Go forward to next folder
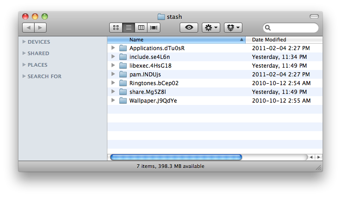Screen dimensions: 341x197 [40, 28]
